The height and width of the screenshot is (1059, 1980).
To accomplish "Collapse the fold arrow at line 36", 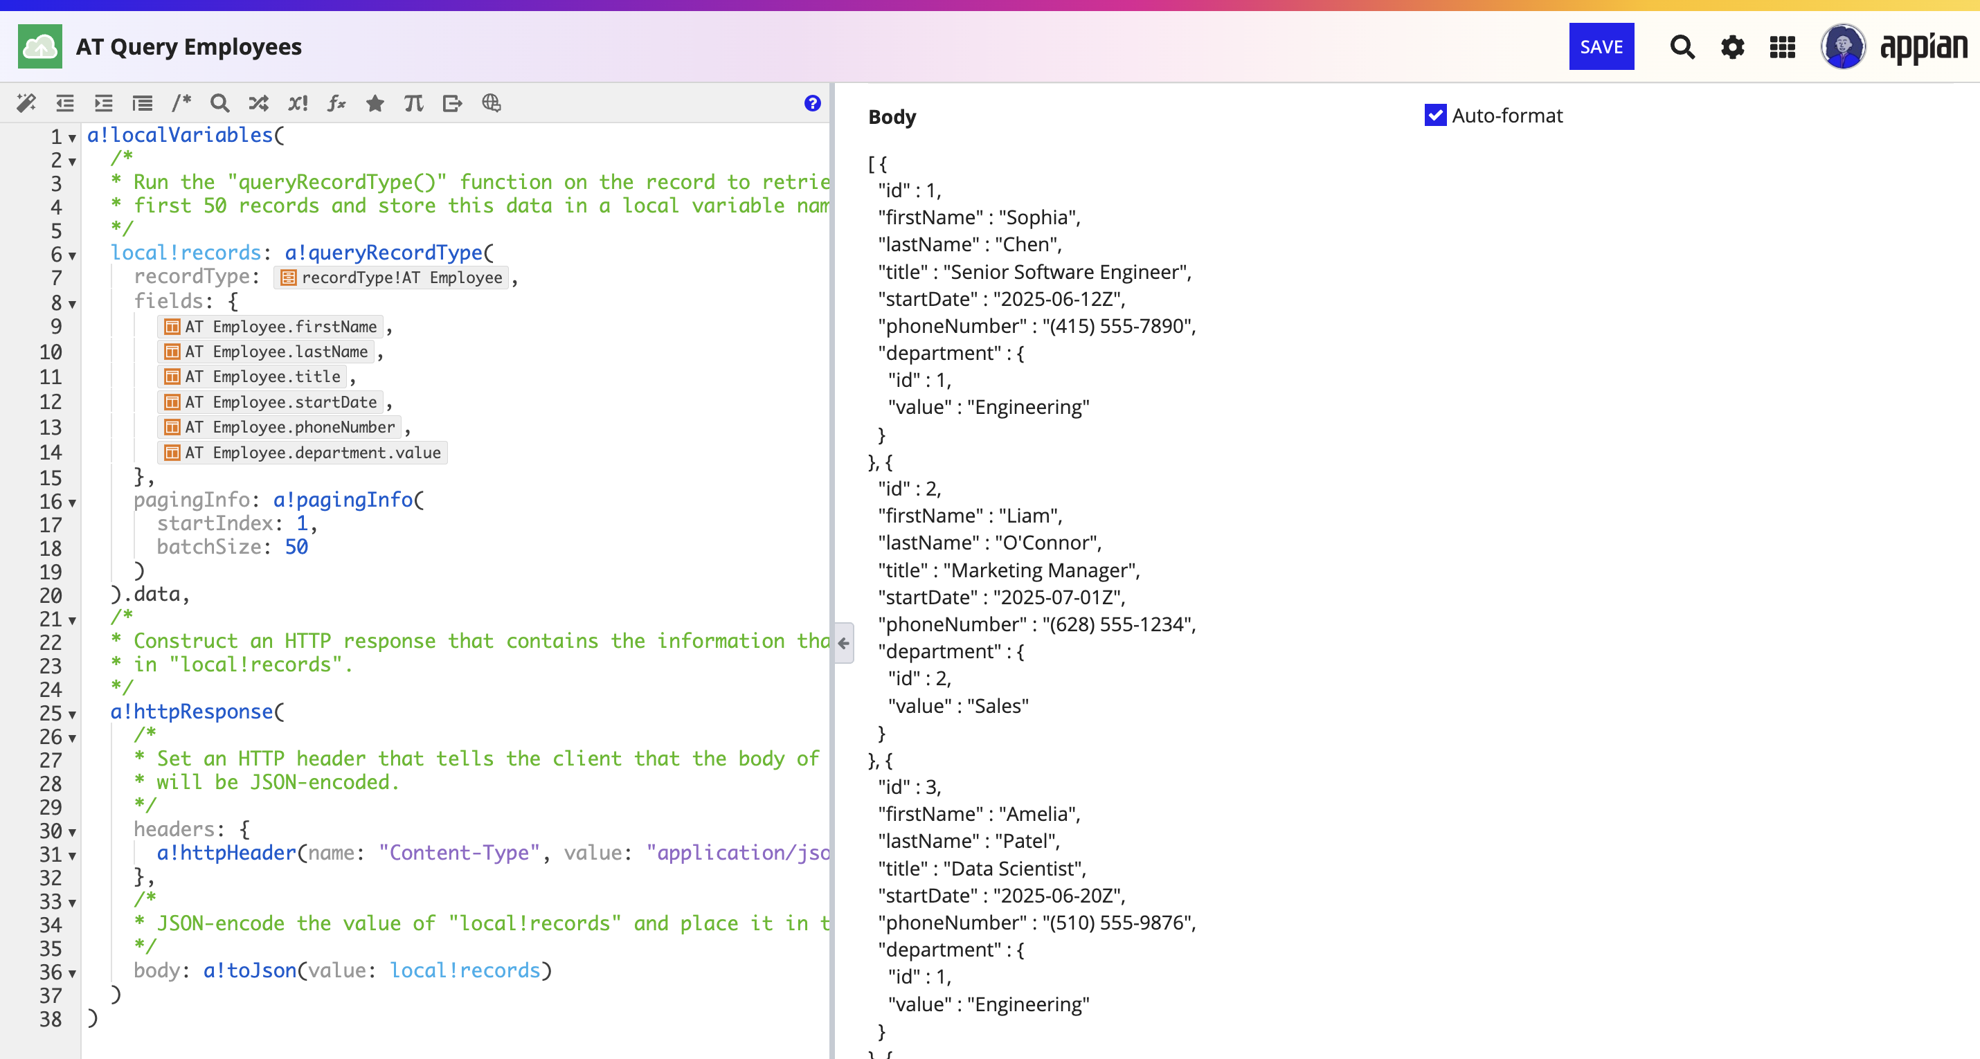I will coord(72,974).
